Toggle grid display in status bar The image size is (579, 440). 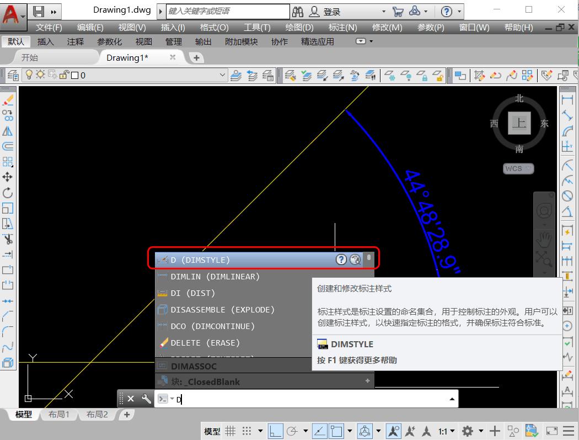[230, 431]
